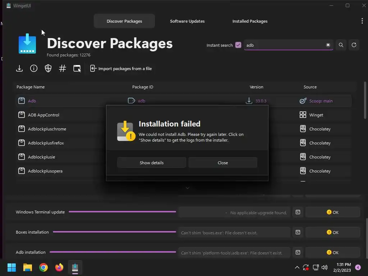Open log for Windows Terminal update
368x276 pixels.
[x=298, y=212]
